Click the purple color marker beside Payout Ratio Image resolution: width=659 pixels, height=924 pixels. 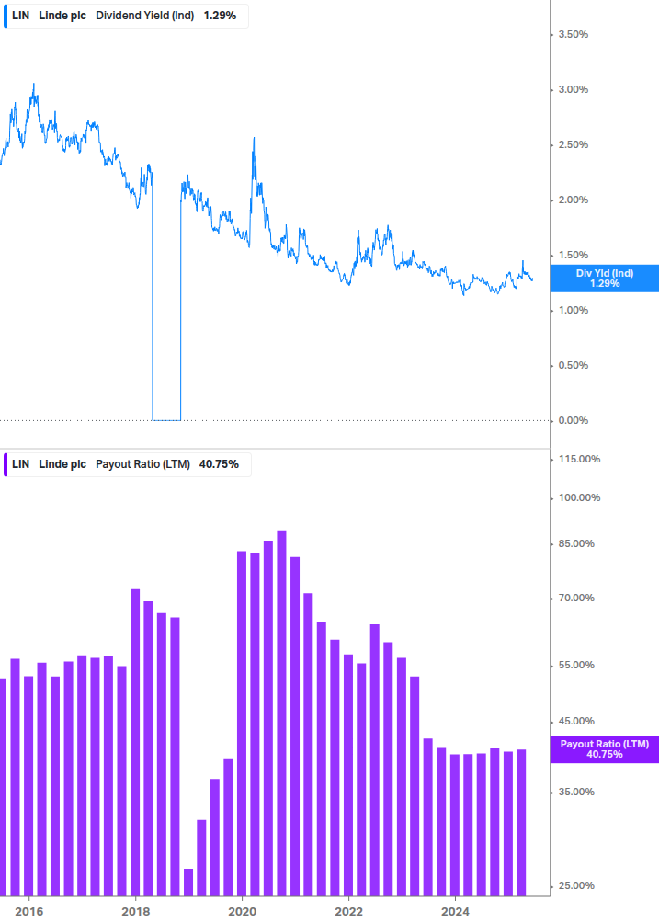(6, 464)
